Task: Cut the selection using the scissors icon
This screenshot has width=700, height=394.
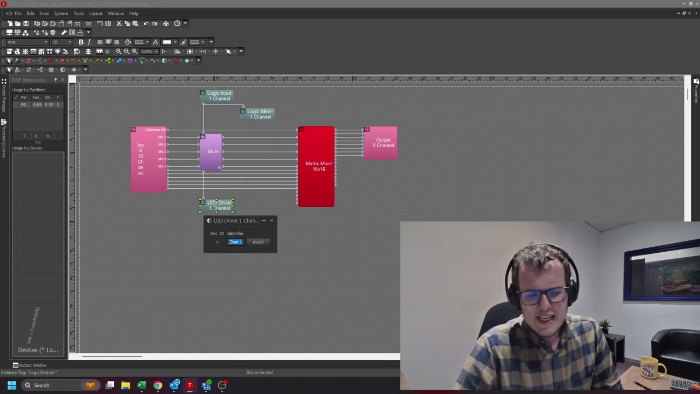Action: pos(119,24)
